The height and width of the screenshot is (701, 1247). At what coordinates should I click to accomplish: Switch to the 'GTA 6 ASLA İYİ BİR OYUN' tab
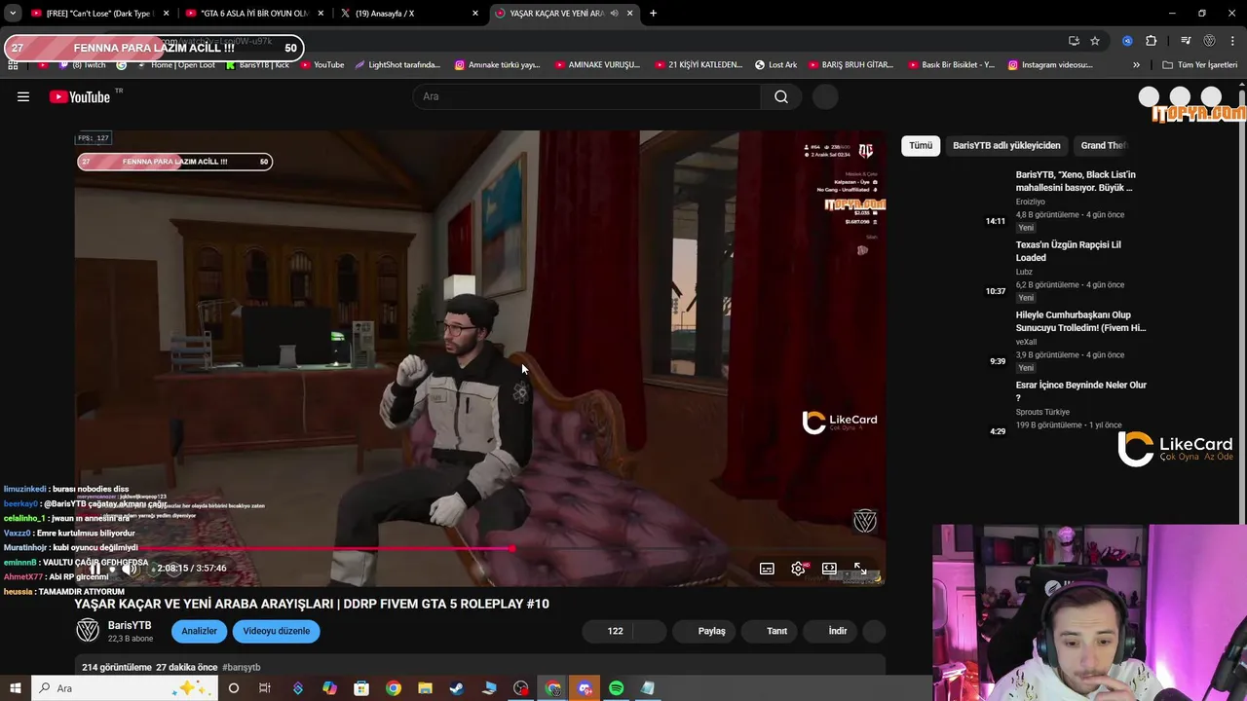[255, 14]
